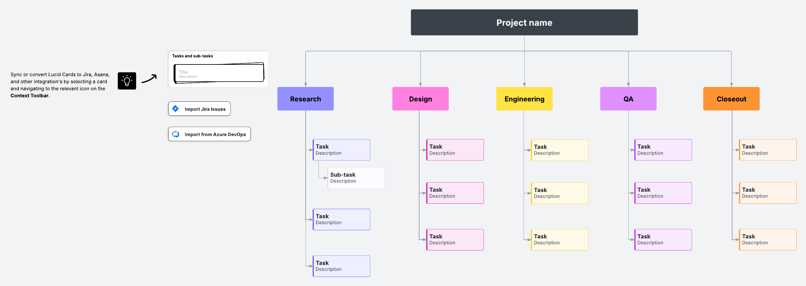Select the Sub-task card under Research

[356, 178]
